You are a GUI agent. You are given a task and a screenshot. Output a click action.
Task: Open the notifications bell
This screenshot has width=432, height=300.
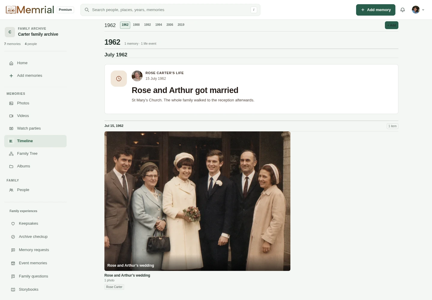(403, 10)
